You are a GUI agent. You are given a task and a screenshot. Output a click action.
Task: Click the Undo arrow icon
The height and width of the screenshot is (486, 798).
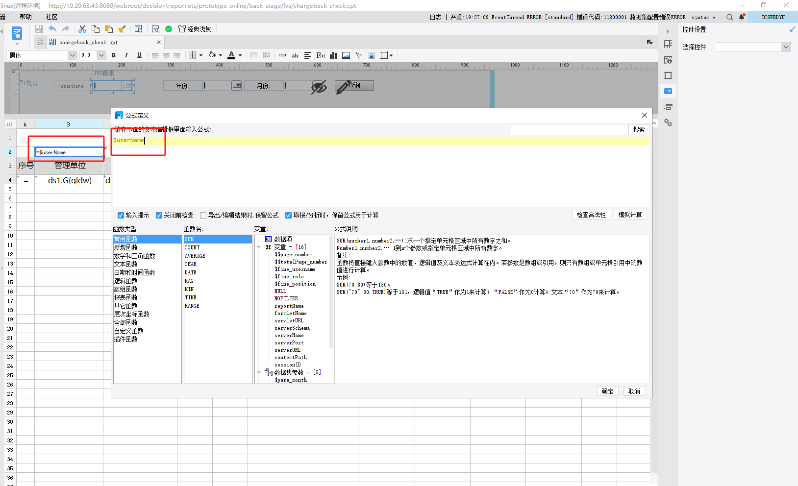click(x=52, y=29)
